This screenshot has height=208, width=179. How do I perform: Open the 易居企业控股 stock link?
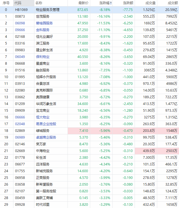click(x=46, y=124)
